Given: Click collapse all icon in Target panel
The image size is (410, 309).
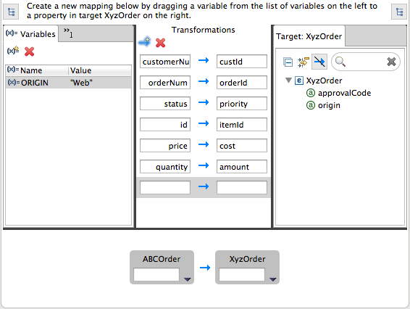Looking at the screenshot, I should tap(288, 62).
